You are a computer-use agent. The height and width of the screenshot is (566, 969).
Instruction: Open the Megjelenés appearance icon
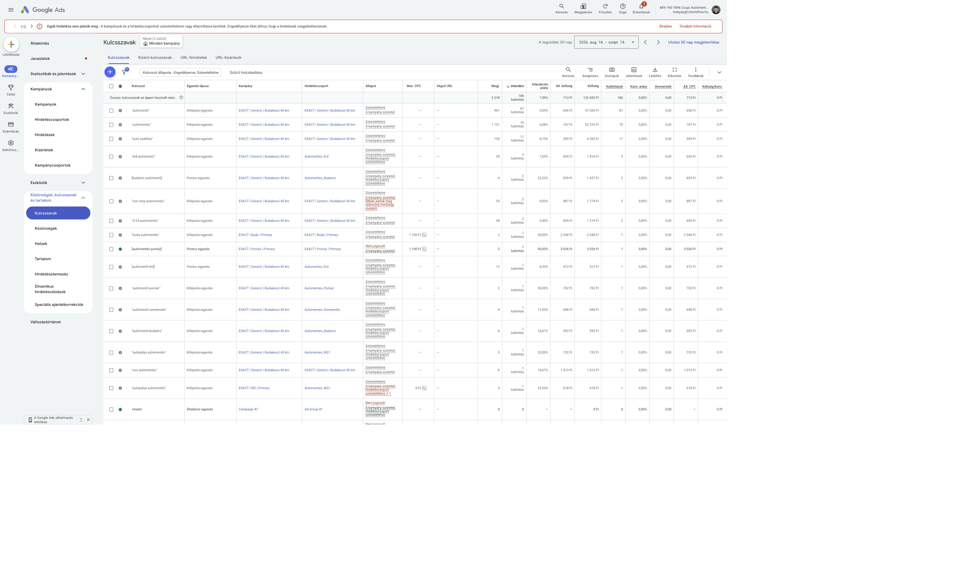583,9
